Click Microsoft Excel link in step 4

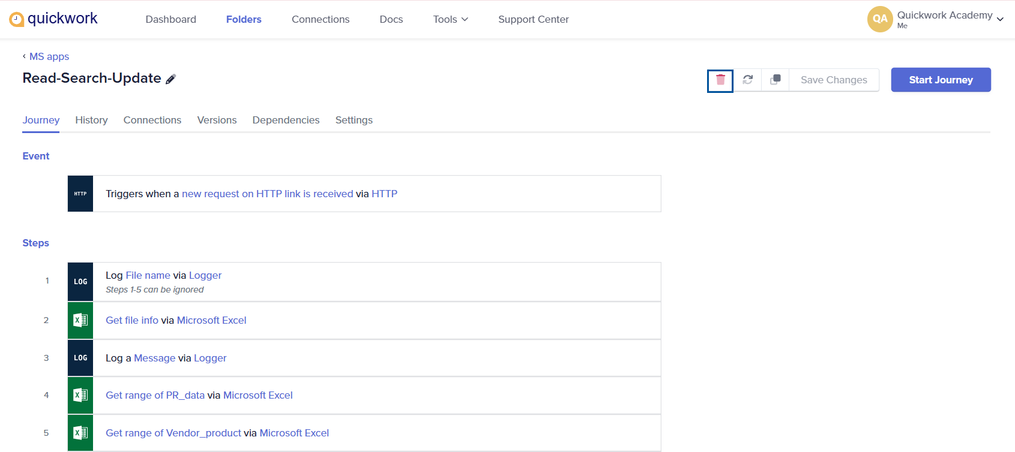click(x=258, y=395)
